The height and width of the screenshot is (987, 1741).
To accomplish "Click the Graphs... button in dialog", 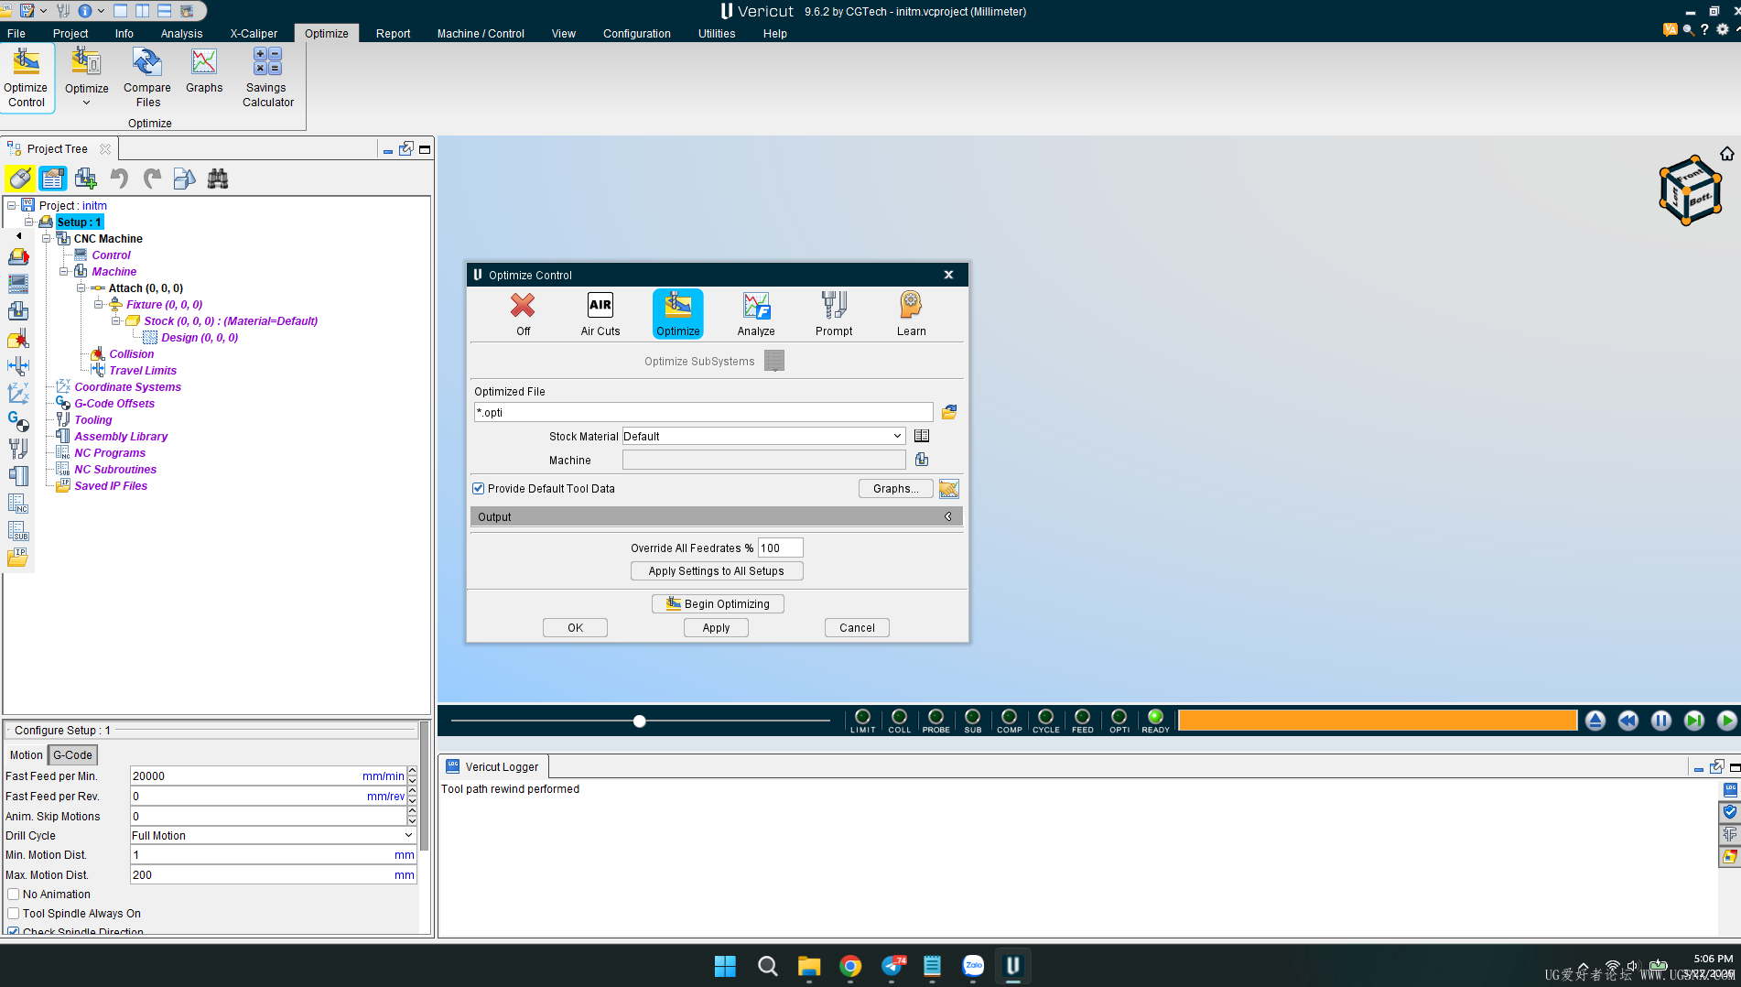I will (895, 488).
